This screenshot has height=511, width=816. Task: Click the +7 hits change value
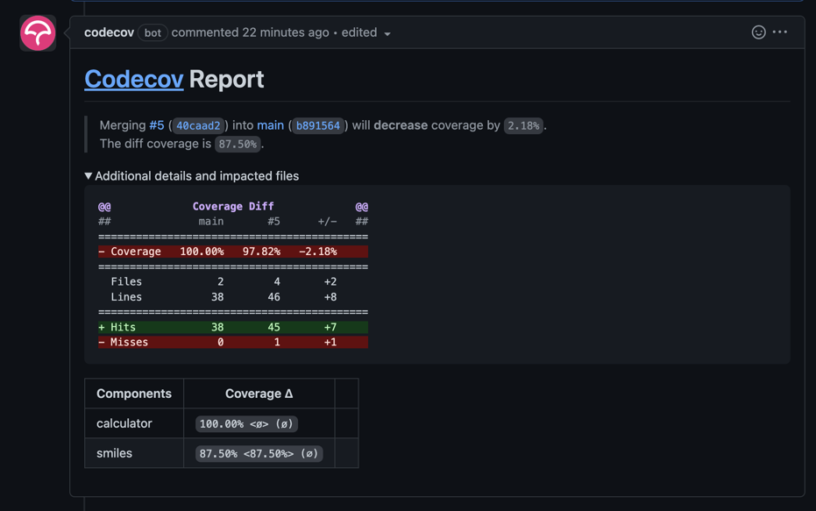coord(330,327)
